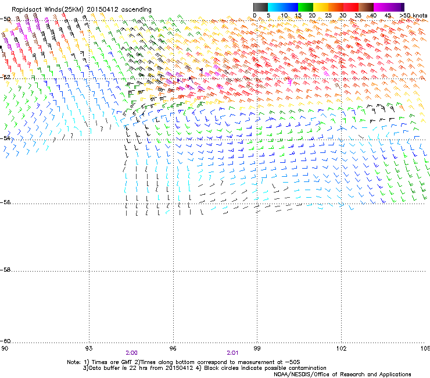The image size is (430, 378).
Task: Click the -56 latitude axis label
Action: click(5, 202)
